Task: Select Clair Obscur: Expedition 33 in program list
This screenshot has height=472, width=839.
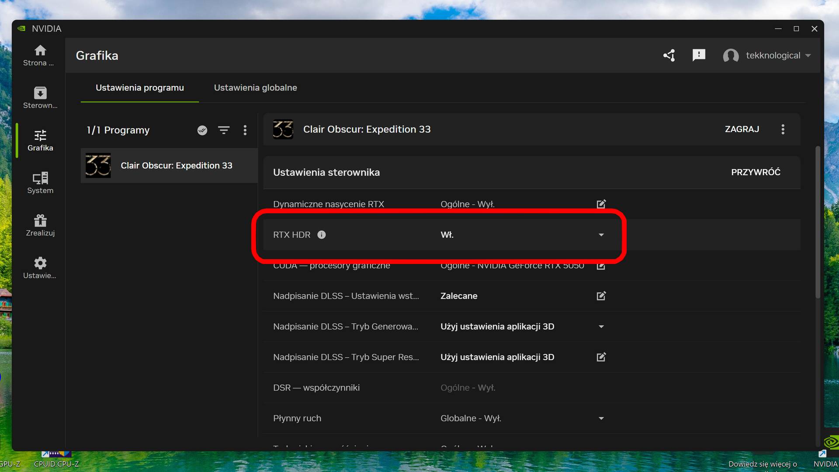Action: tap(177, 165)
